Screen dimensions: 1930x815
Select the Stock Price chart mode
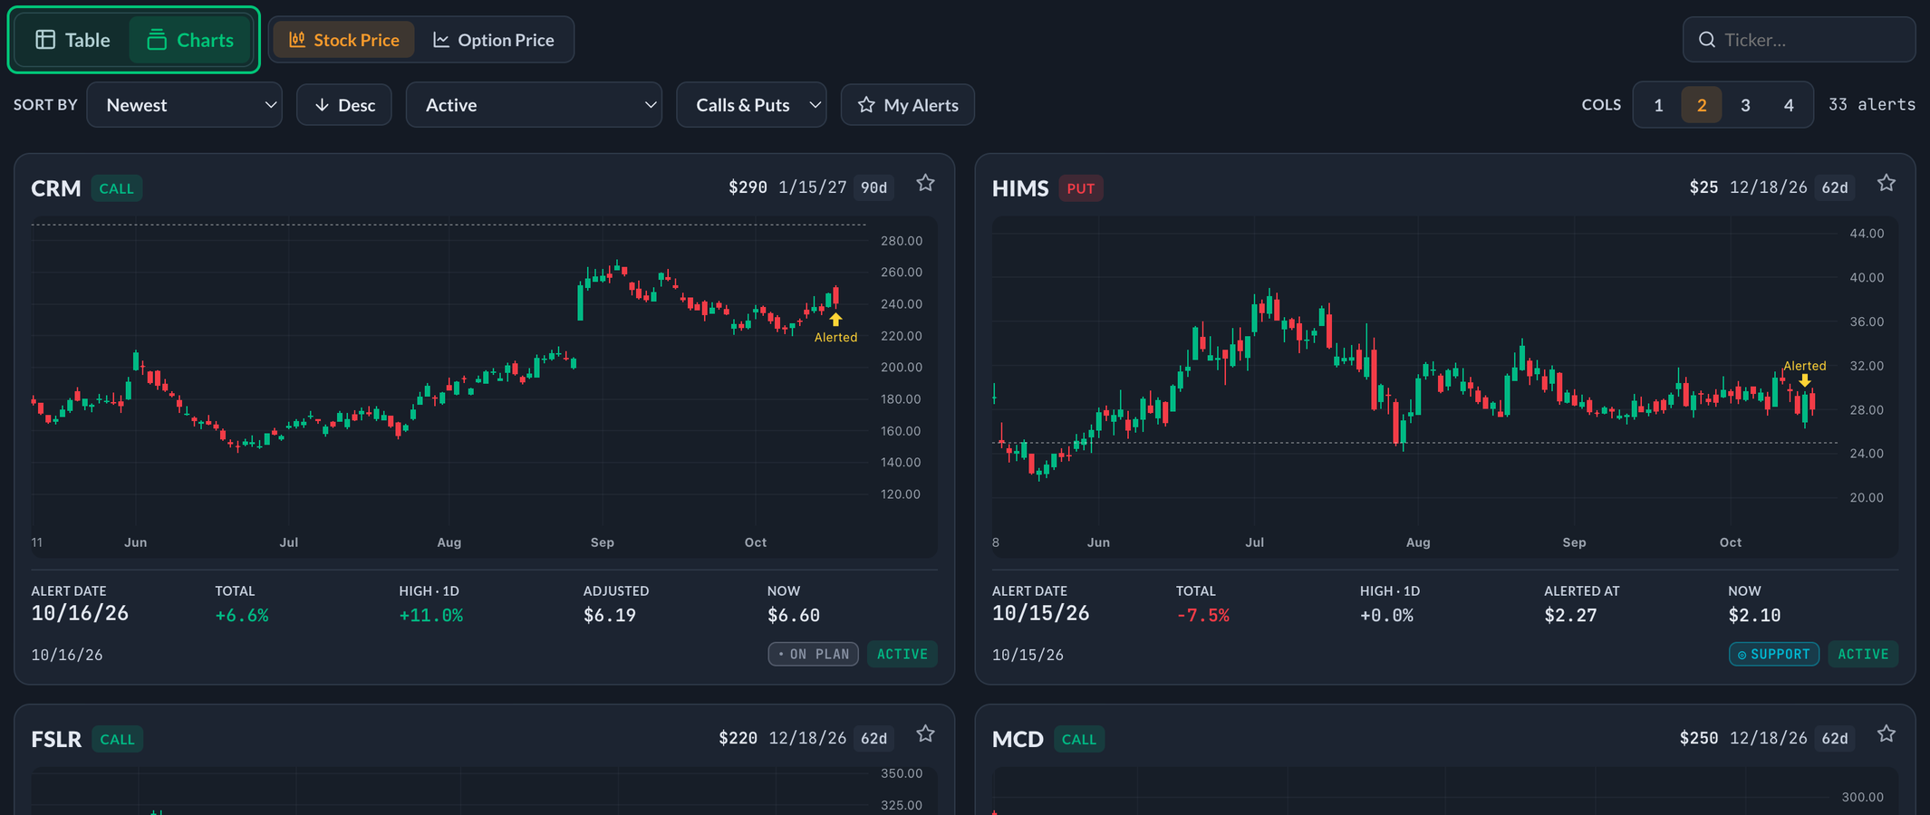pyautogui.click(x=343, y=40)
